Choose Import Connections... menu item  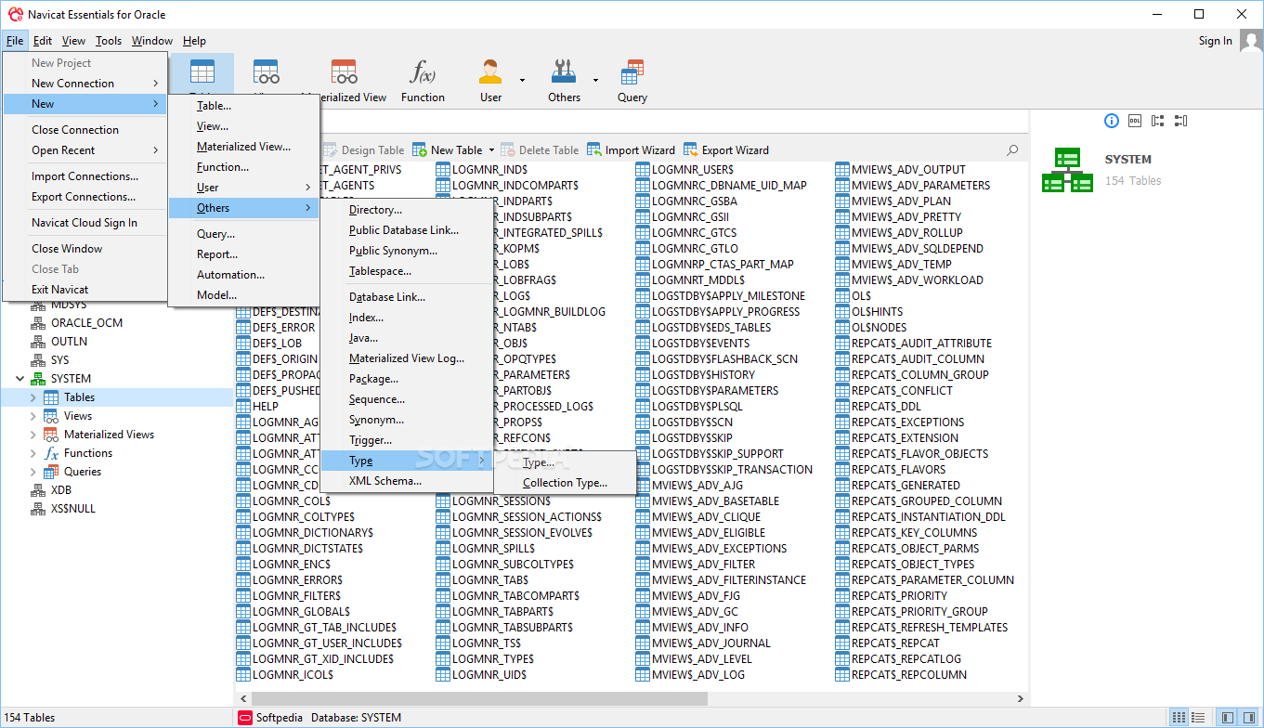(x=85, y=176)
